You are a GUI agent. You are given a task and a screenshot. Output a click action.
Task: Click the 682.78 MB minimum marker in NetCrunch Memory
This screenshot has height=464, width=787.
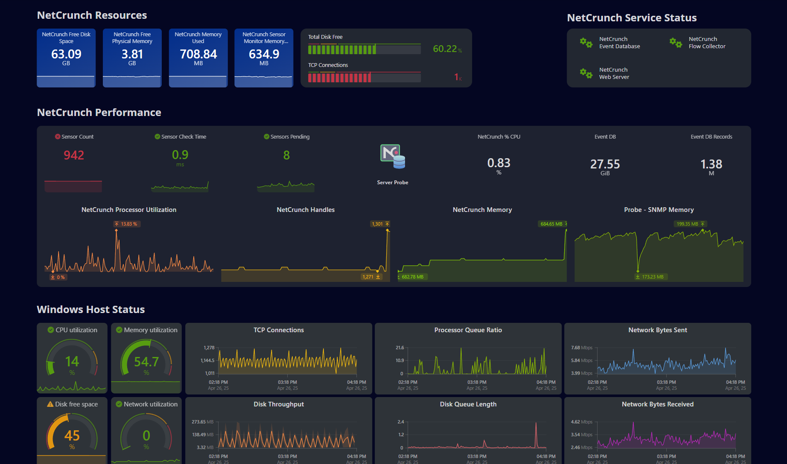(412, 277)
